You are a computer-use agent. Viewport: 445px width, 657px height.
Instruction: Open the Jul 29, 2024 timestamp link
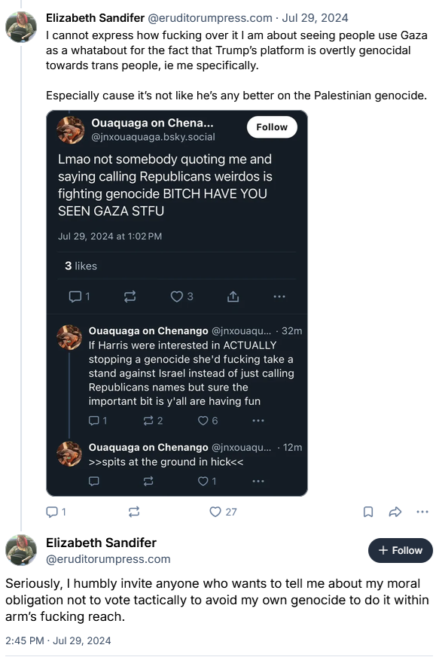coord(315,18)
